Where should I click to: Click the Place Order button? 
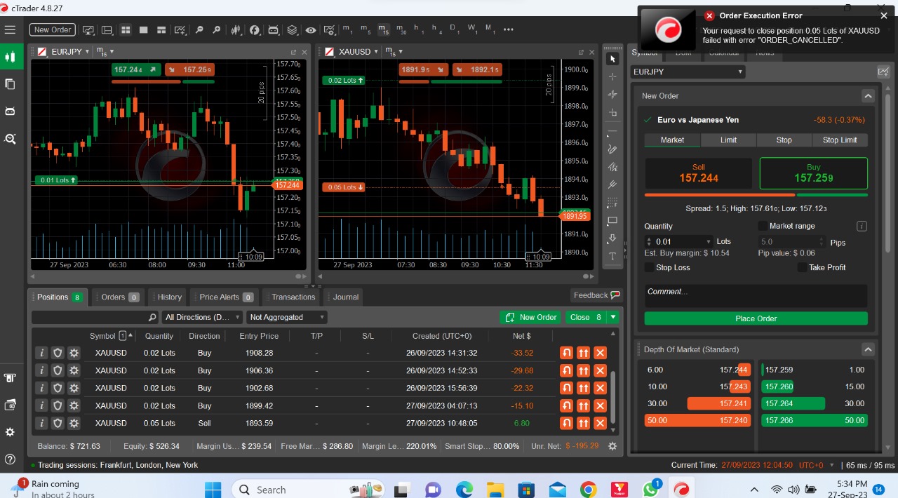coord(756,318)
